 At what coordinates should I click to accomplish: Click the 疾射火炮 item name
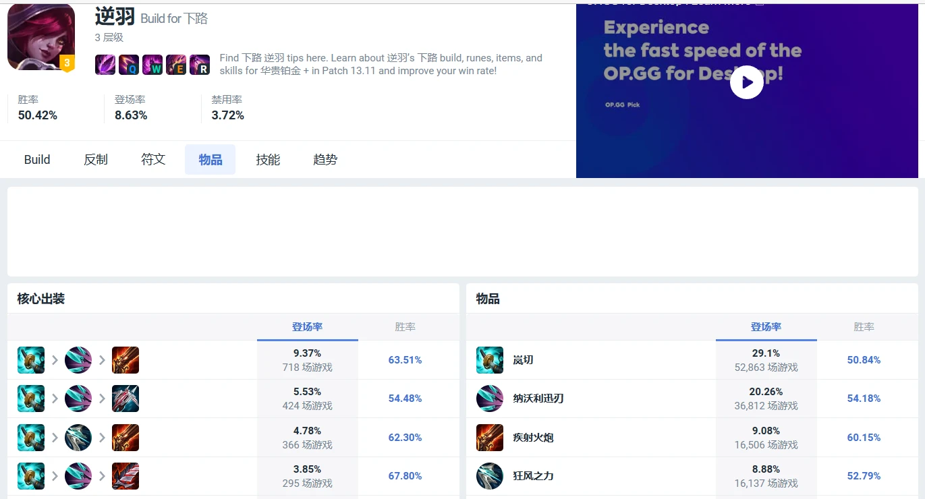[x=533, y=438]
